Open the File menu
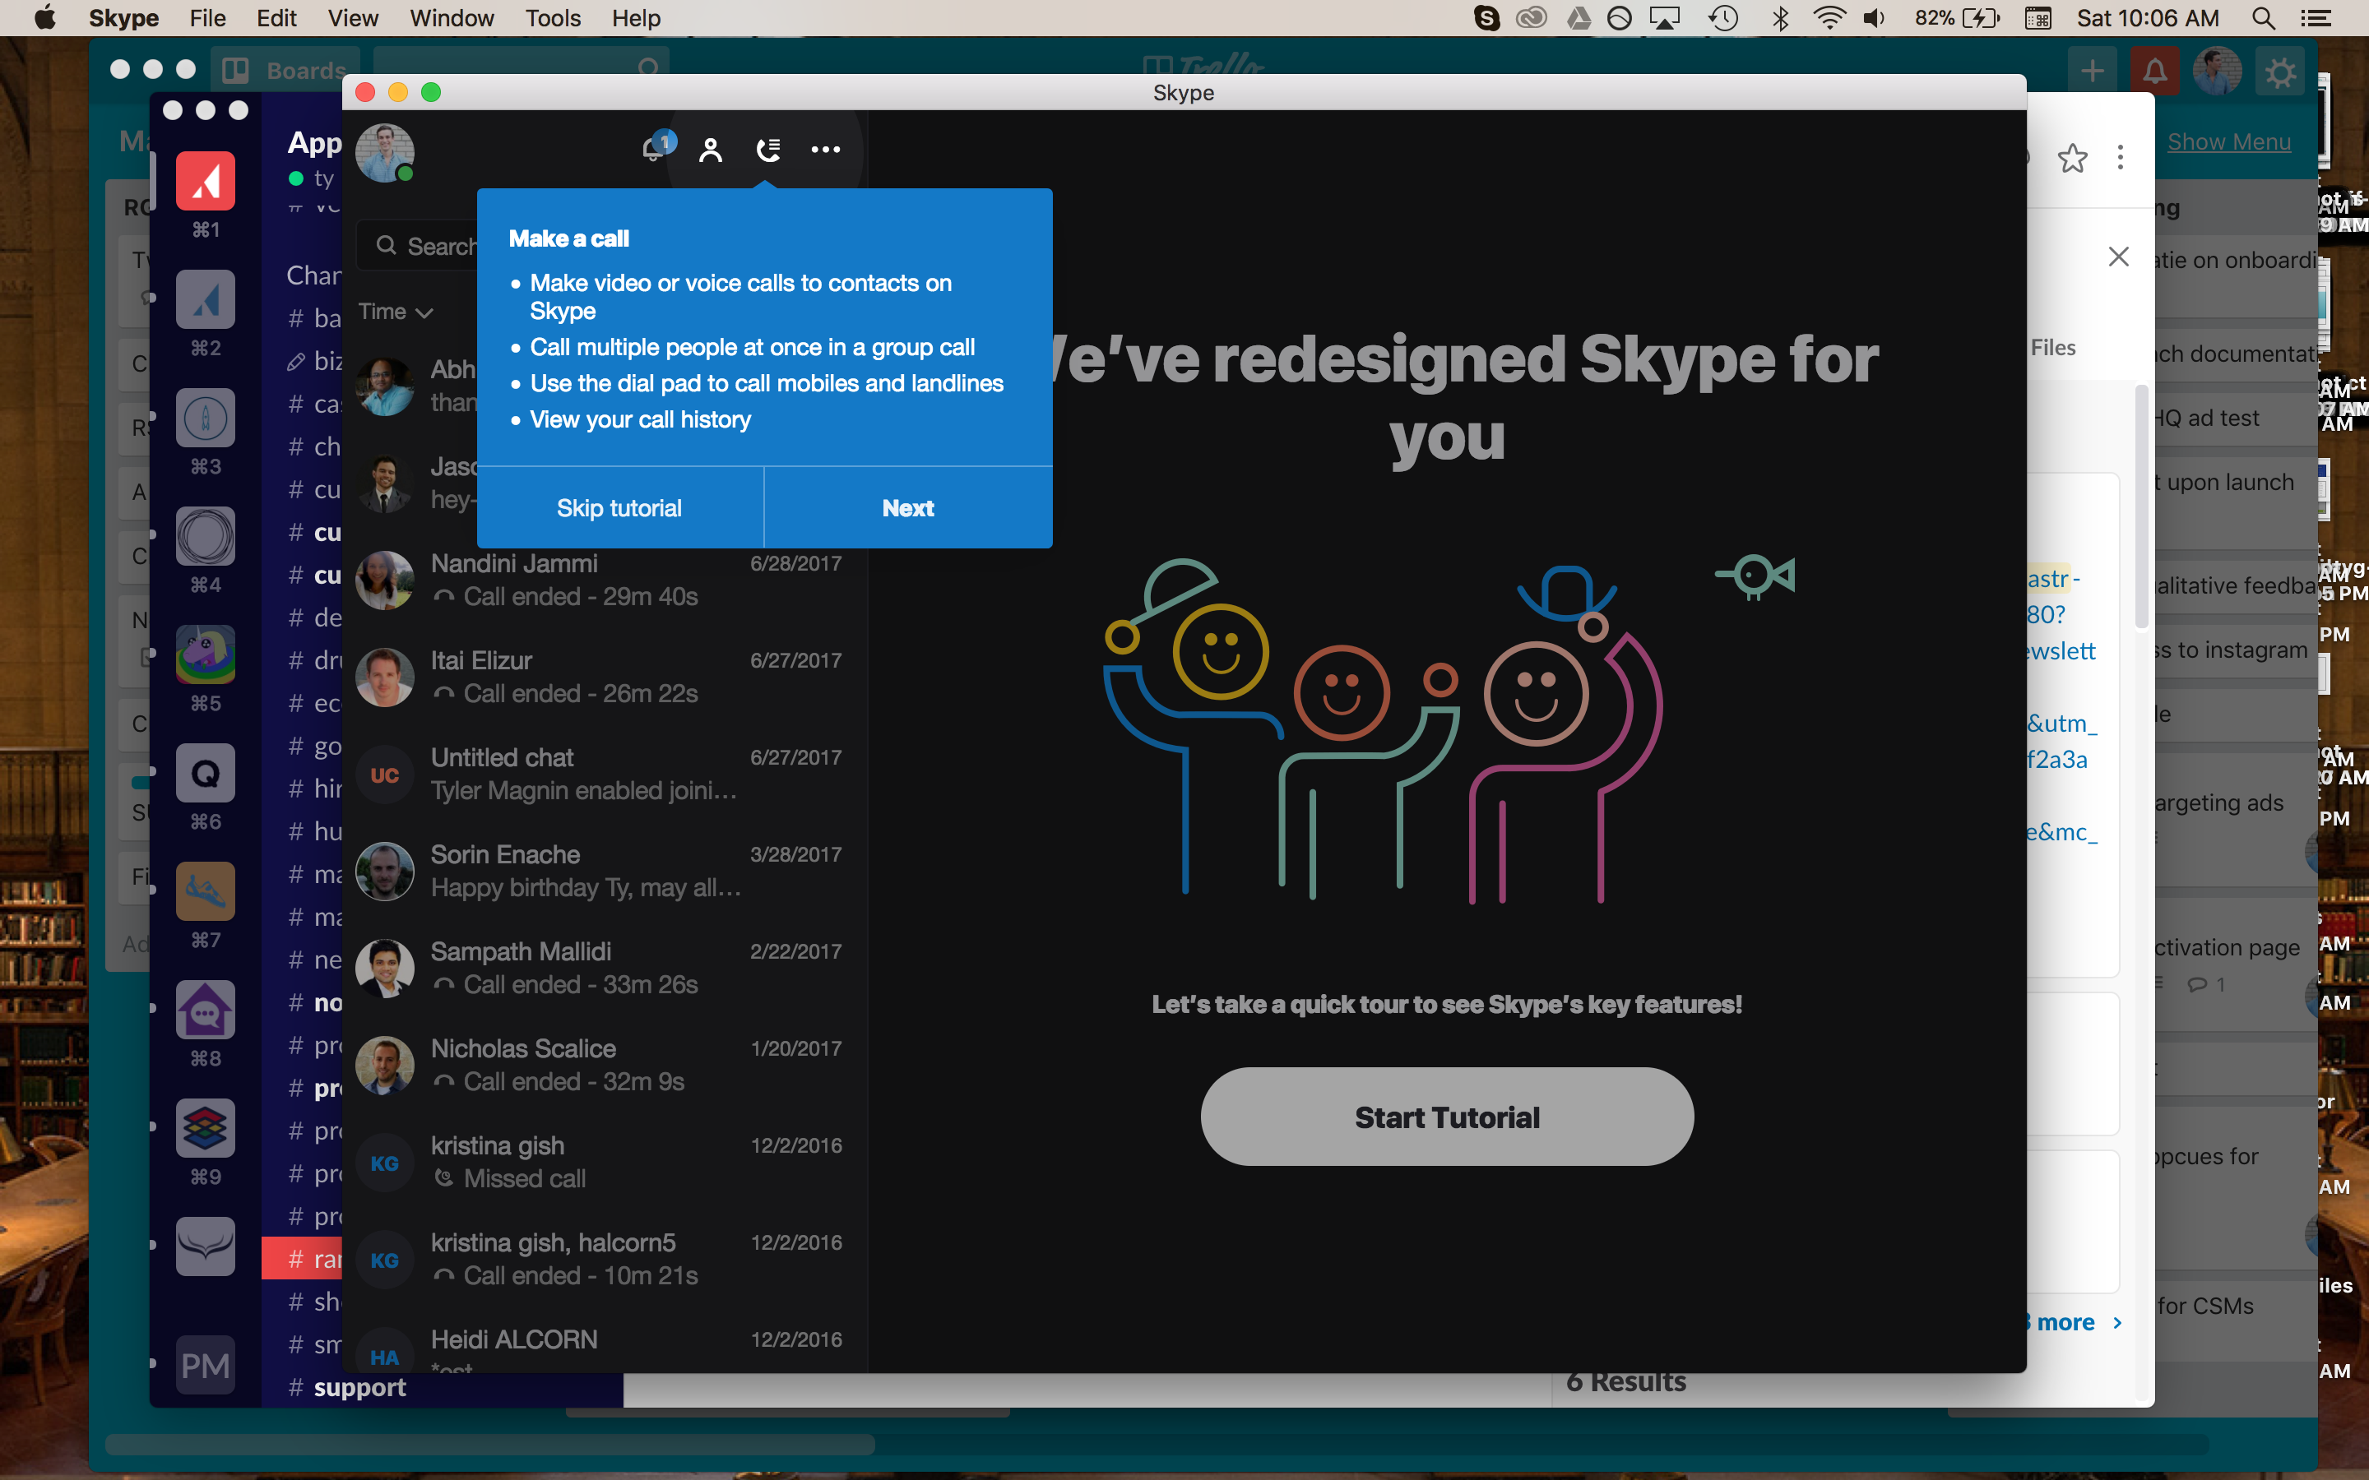The width and height of the screenshot is (2369, 1480). coord(207,17)
